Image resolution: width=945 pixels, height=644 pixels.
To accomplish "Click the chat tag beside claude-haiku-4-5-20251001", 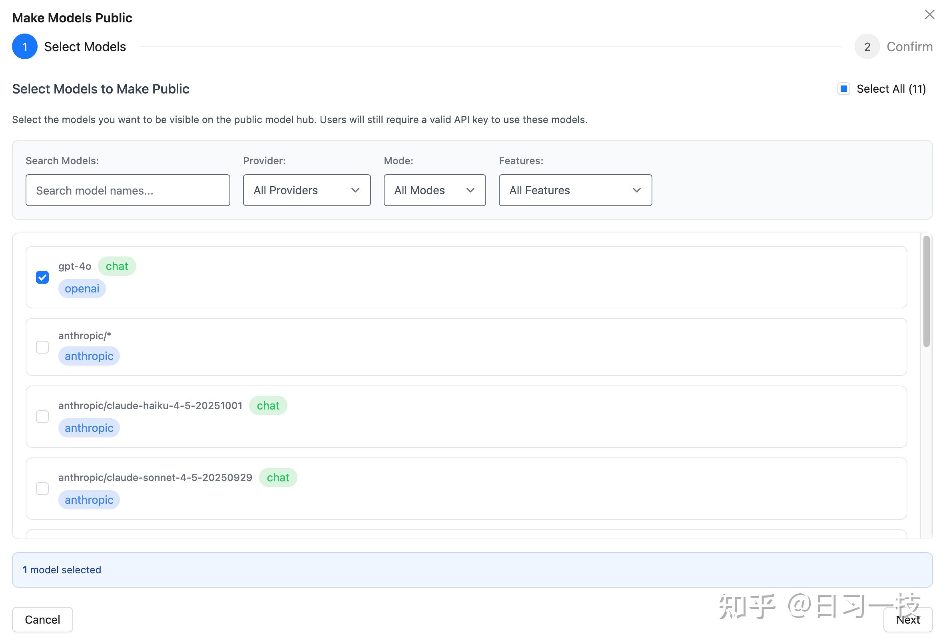I will pyautogui.click(x=268, y=405).
